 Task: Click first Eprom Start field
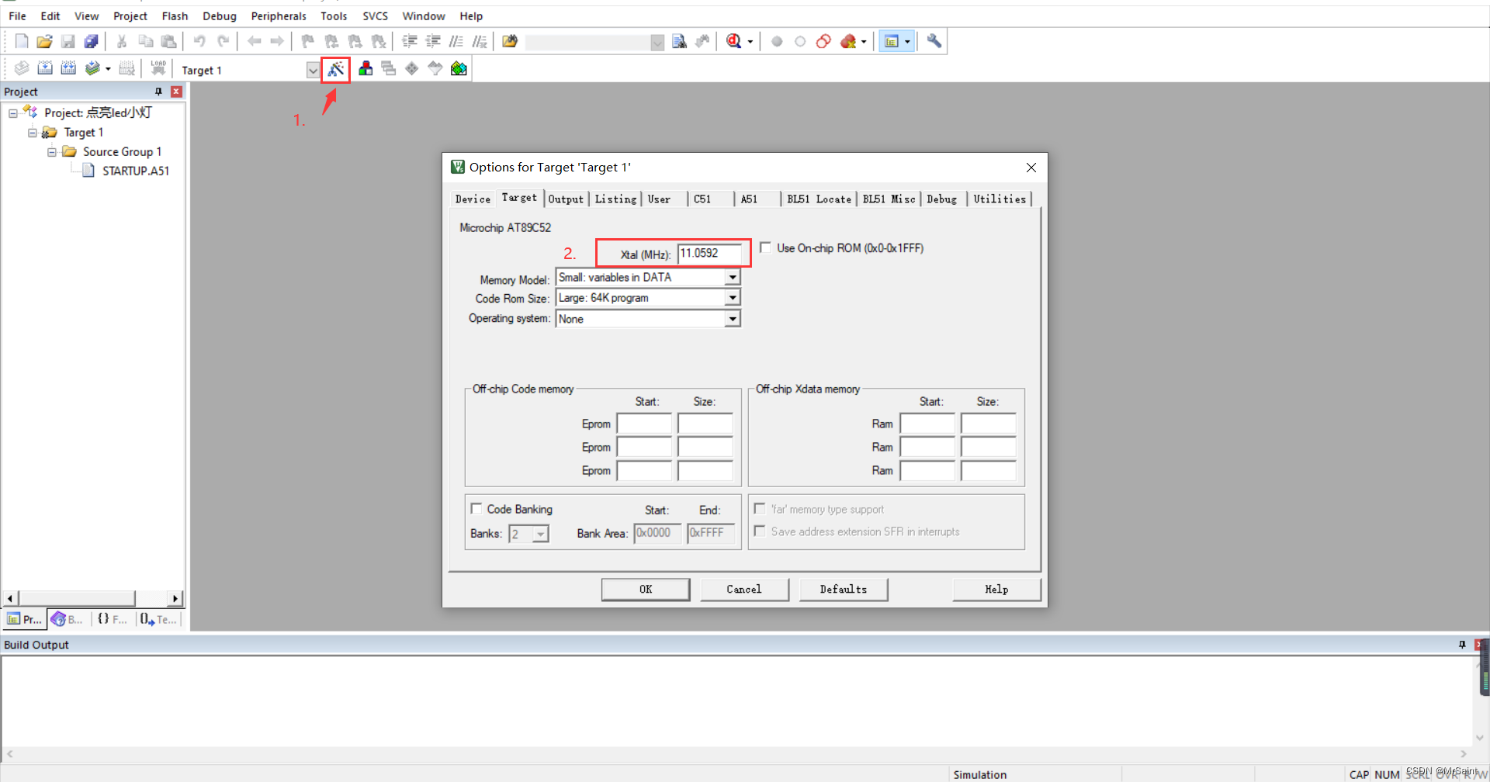coord(644,424)
